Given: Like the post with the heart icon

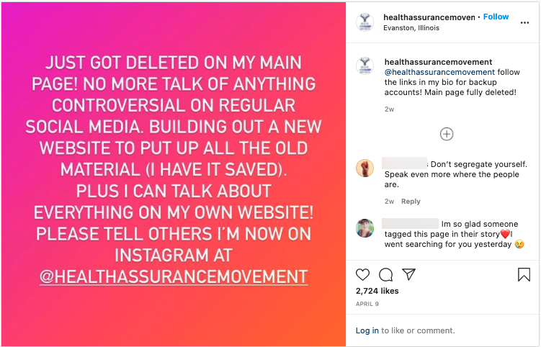Looking at the screenshot, I should point(363,274).
